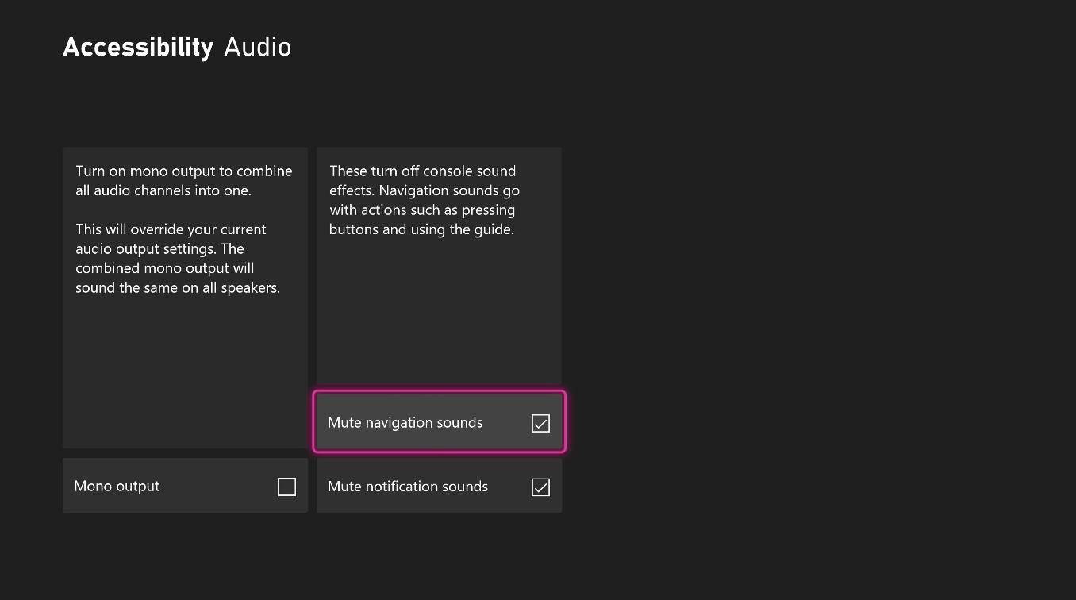1076x600 pixels.
Task: Click the Accessibility page heading
Action: pyautogui.click(x=138, y=47)
